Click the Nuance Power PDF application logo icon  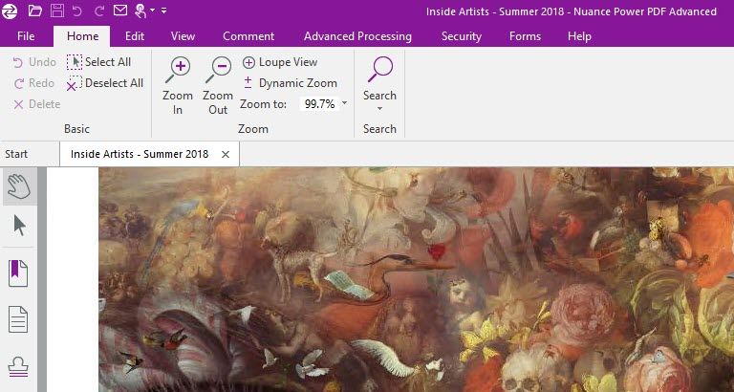(x=10, y=11)
